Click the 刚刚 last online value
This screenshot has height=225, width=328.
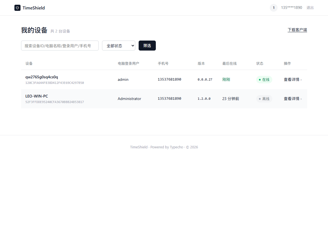click(x=226, y=80)
